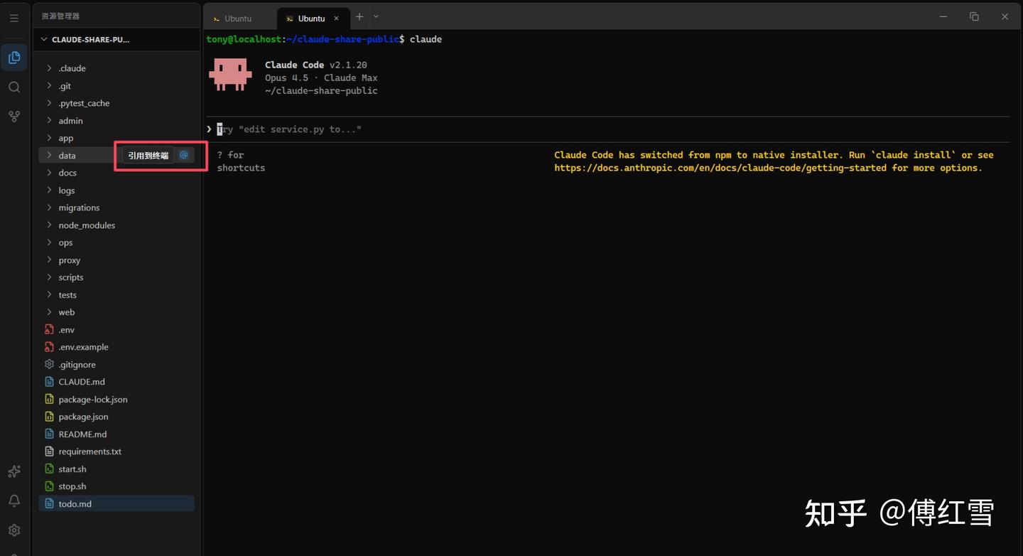
Task: Select the migrations folder
Action: coord(117,208)
